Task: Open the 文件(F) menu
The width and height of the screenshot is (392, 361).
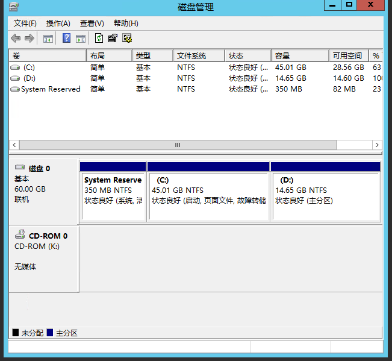Action: (x=25, y=24)
